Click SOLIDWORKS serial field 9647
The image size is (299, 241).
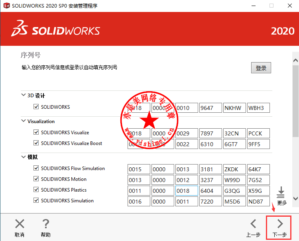(x=211, y=108)
